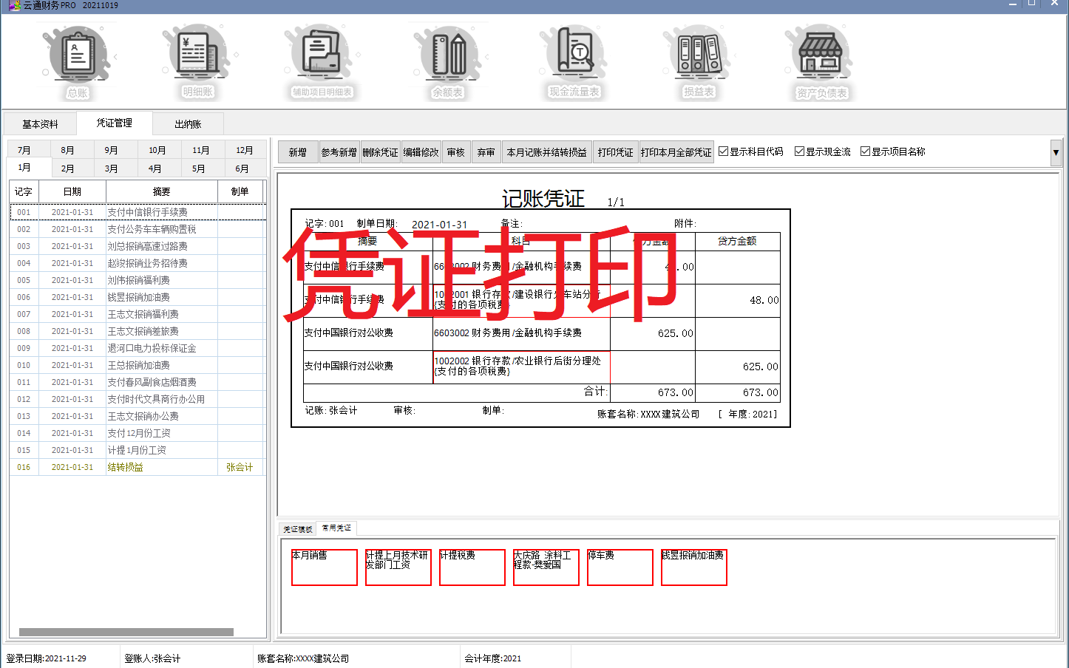The image size is (1069, 668).
Task: Click the 审核 button
Action: click(456, 152)
